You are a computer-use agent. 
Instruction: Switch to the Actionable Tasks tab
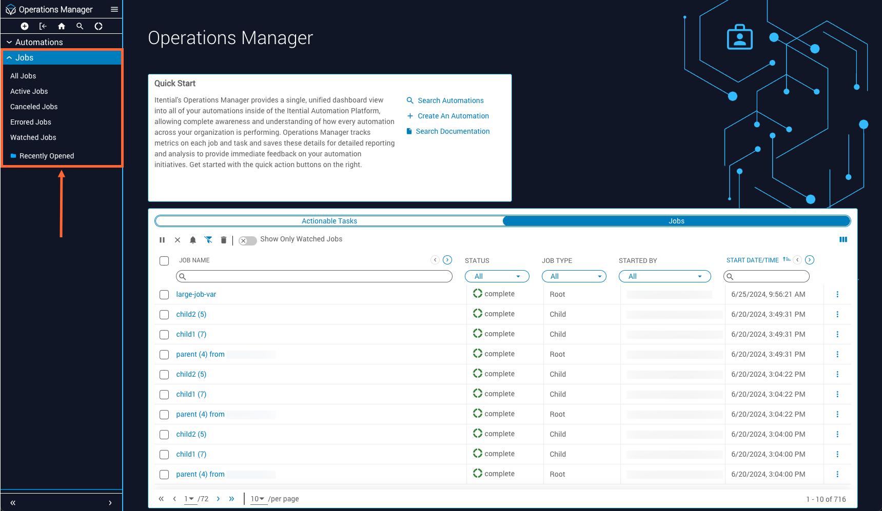(x=329, y=221)
